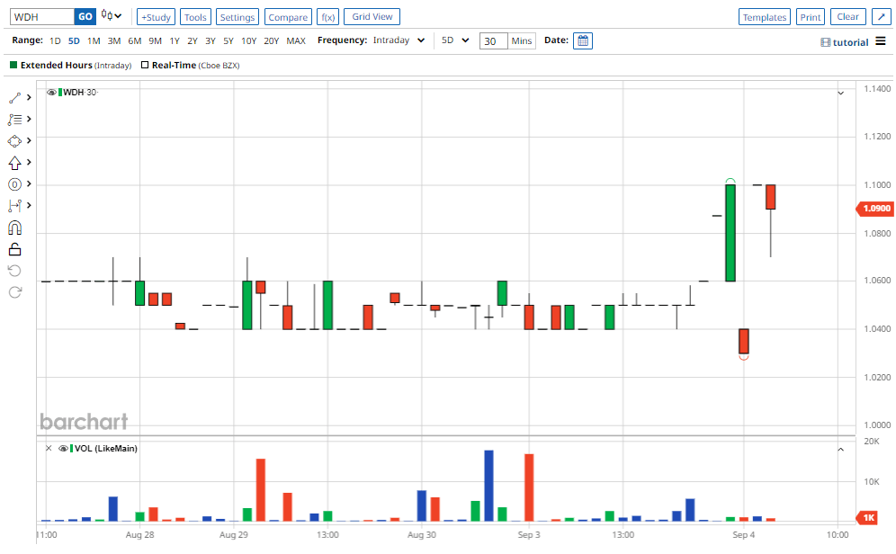Select the 5Y range

point(228,41)
